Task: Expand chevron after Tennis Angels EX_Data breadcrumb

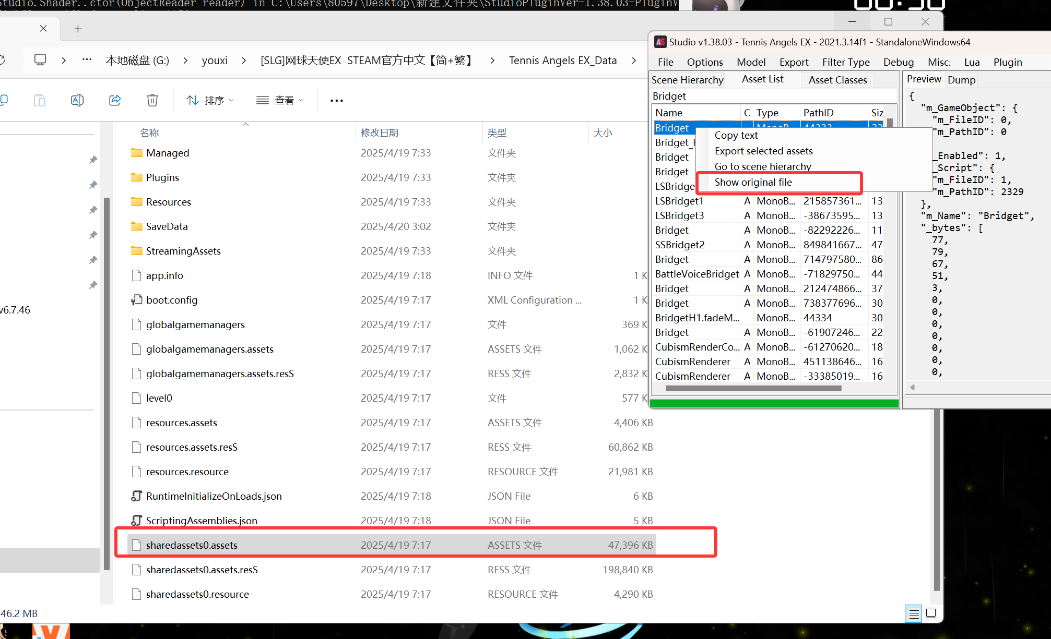Action: tap(634, 61)
